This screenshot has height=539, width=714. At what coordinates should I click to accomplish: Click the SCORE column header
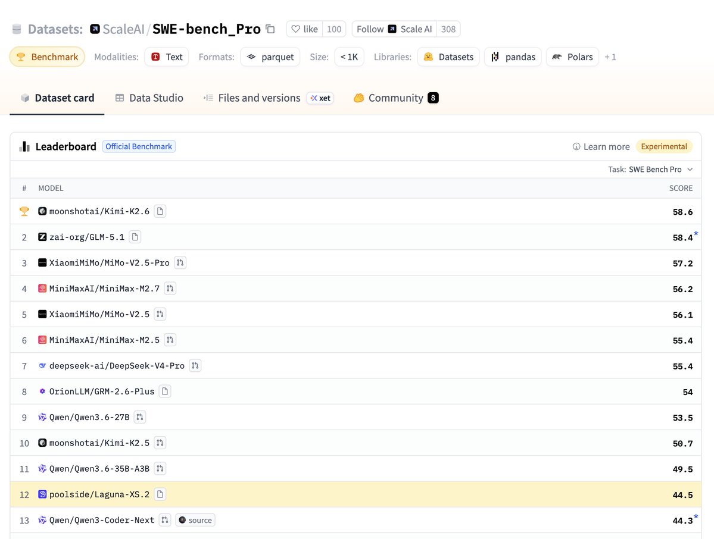pyautogui.click(x=681, y=189)
